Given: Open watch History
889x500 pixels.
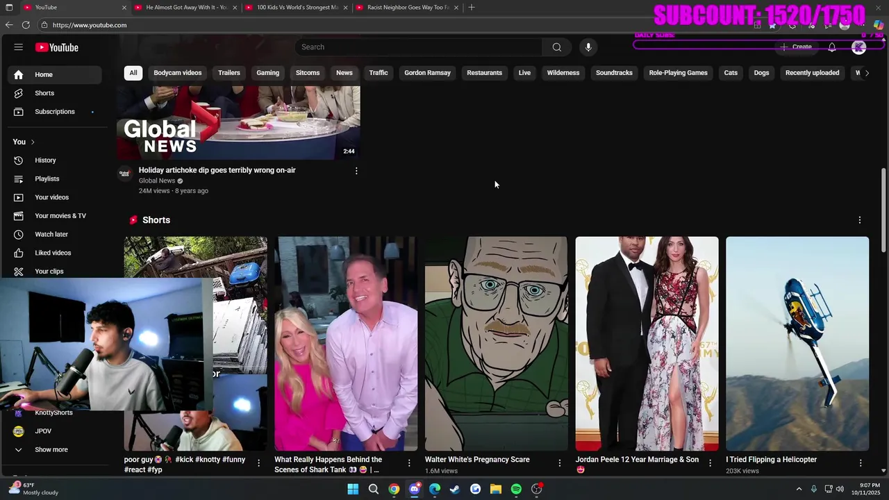Looking at the screenshot, I should pos(54,160).
